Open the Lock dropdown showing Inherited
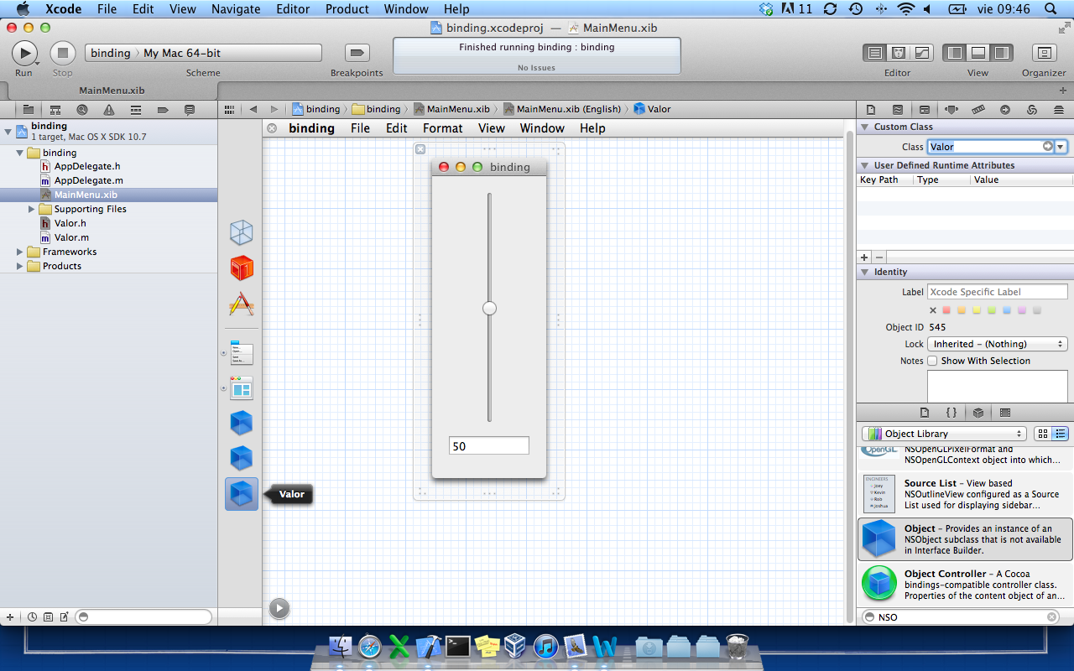 click(997, 343)
